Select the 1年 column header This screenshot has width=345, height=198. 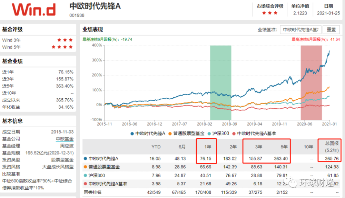(207, 147)
